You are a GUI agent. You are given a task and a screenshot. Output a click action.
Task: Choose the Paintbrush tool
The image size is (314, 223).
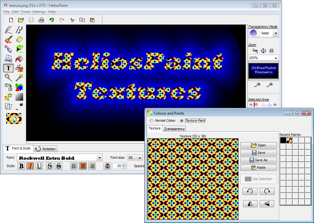(8, 39)
